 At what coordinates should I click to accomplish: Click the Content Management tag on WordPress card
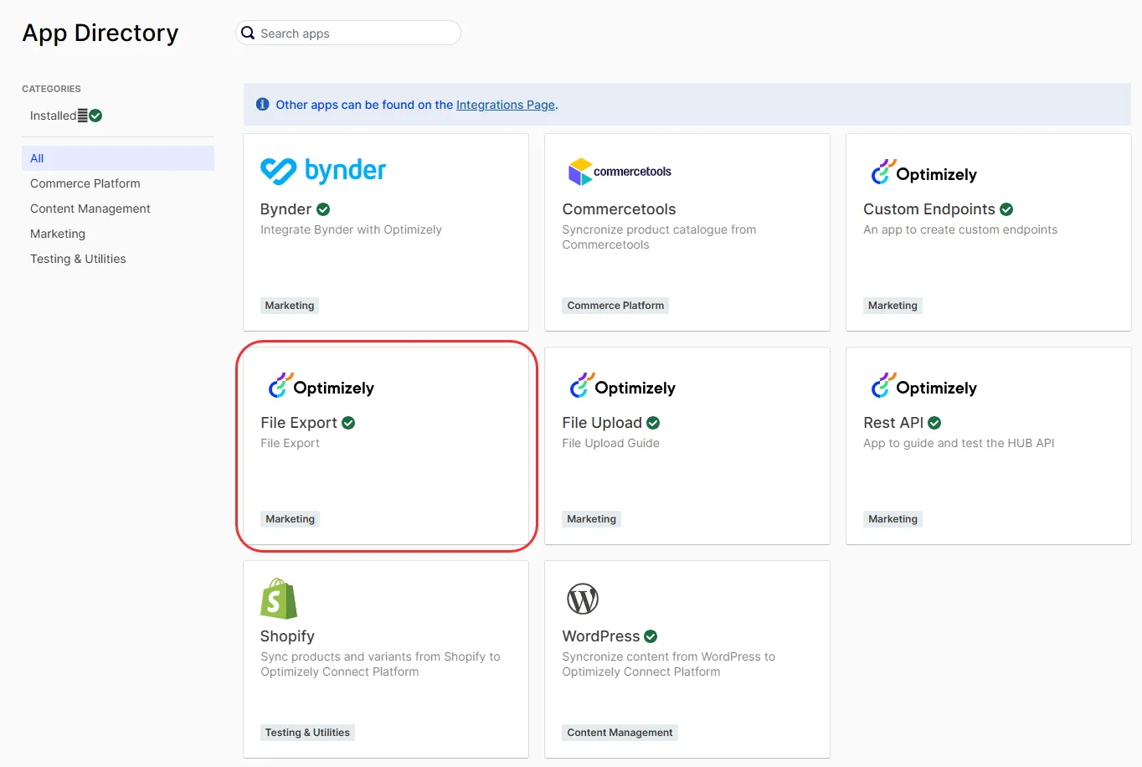pyautogui.click(x=620, y=733)
